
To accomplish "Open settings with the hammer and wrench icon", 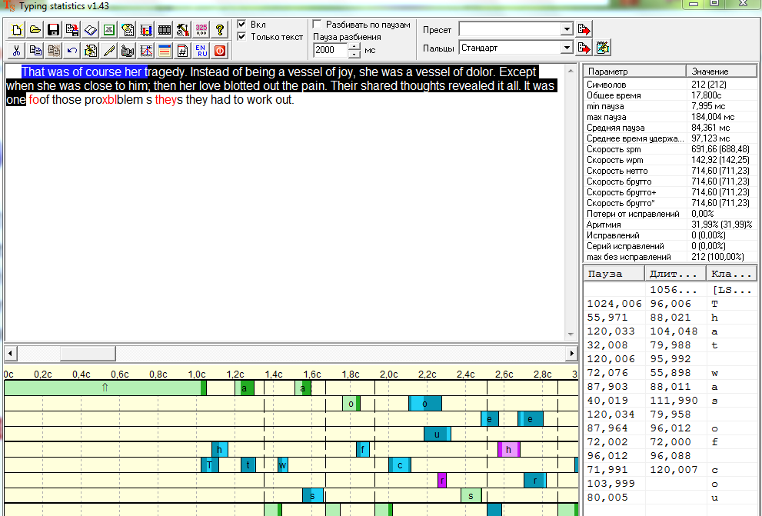I will (x=183, y=30).
